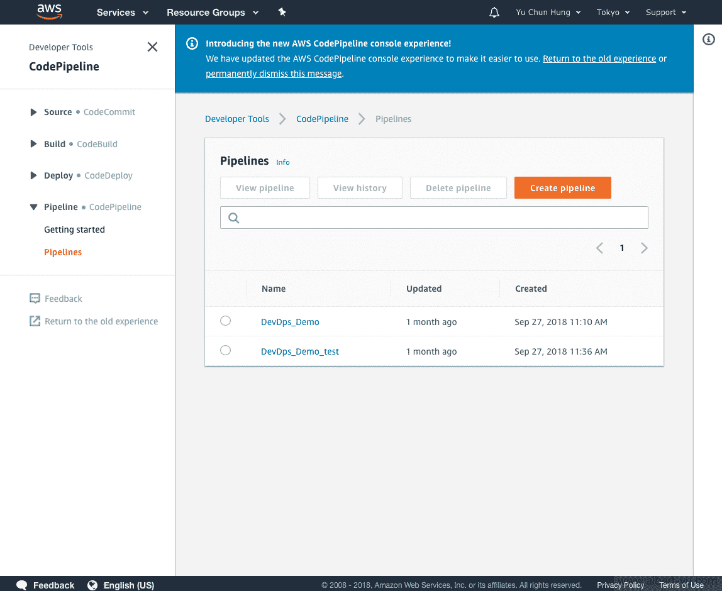Select Pipelines in the sidebar
722x591 pixels.
click(63, 252)
